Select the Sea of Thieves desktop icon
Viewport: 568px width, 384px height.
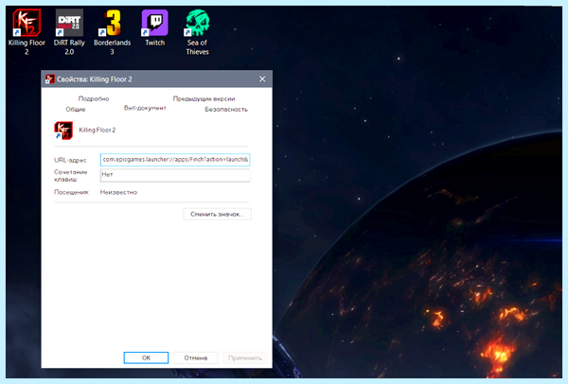(x=198, y=32)
